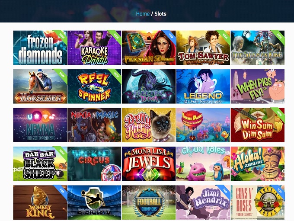Launch the Aloha! Cluster Pays game
Viewport: 294px width, 221px height.
click(257, 164)
